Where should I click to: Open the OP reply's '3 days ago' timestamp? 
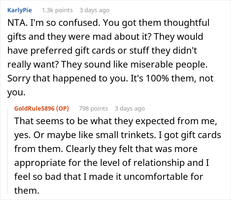point(129,108)
